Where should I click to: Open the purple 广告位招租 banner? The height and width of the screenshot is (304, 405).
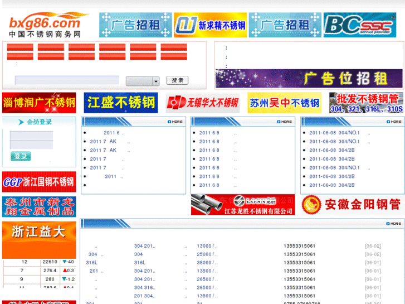[x=309, y=79]
